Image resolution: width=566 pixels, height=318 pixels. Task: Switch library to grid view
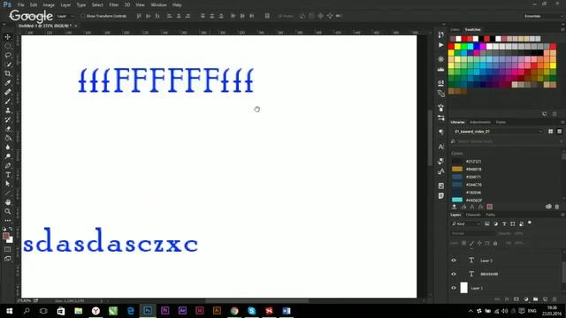point(550,132)
